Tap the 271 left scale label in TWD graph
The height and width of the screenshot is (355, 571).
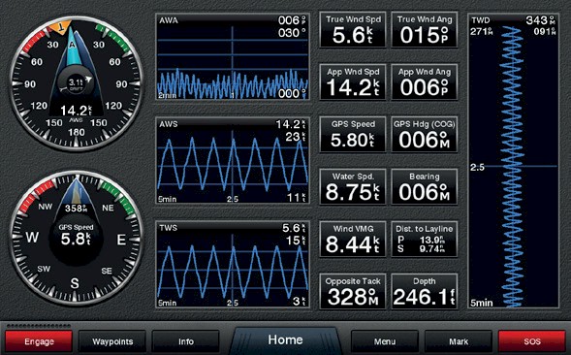click(x=481, y=32)
